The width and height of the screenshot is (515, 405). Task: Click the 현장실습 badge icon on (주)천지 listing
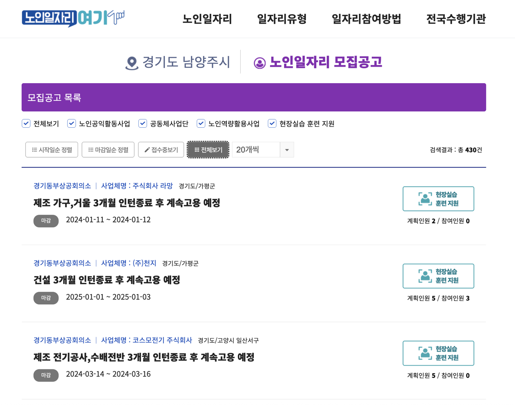tap(424, 276)
